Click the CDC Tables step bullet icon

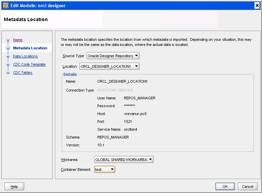coord(8,73)
